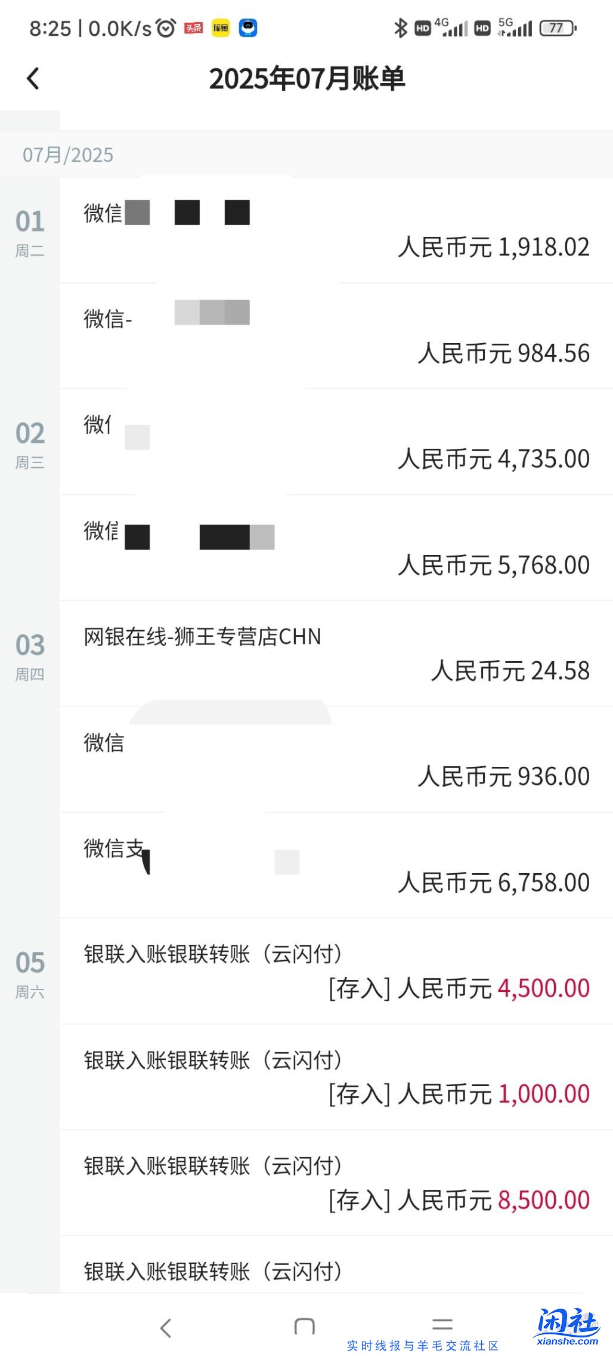The image size is (613, 1363).
Task: Tap the blue app notification icon
Action: [248, 28]
